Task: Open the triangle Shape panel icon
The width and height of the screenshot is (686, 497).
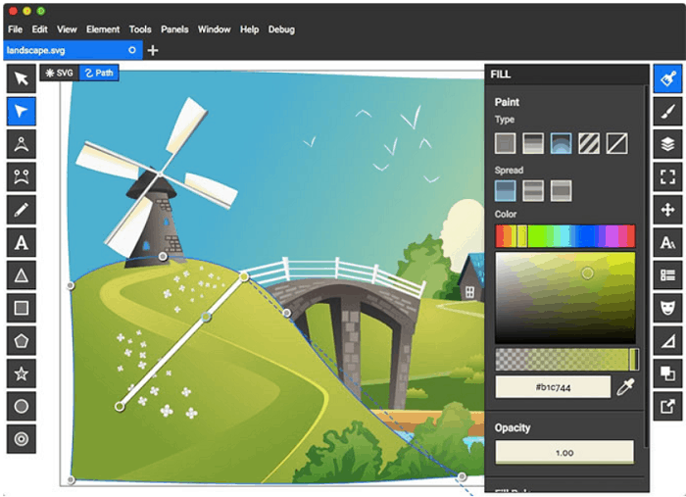Action: 667,341
